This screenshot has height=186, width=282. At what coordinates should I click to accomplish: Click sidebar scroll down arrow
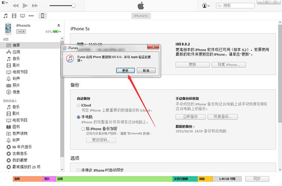pos(62,169)
